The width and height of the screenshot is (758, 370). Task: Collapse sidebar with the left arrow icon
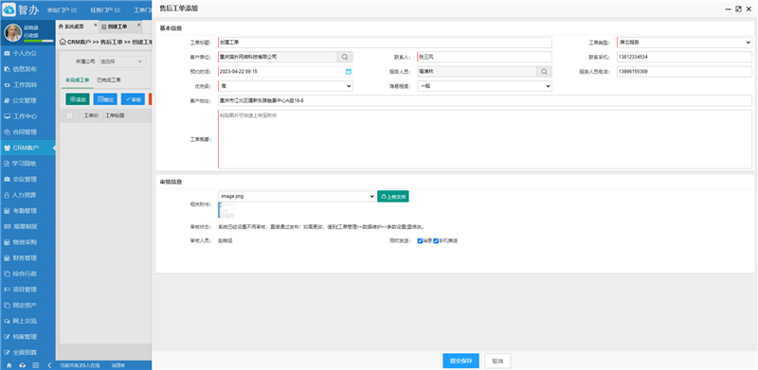tap(49, 365)
